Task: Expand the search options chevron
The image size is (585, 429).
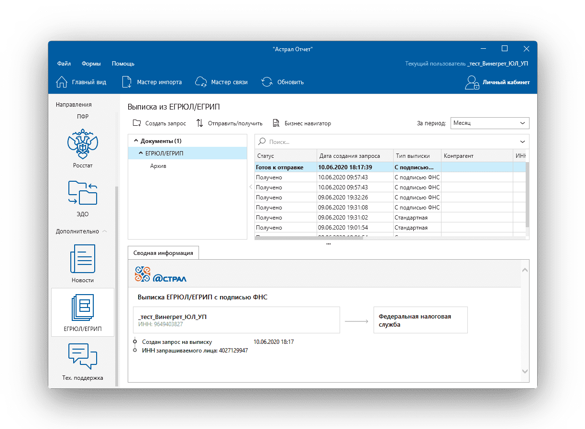Action: tap(522, 142)
